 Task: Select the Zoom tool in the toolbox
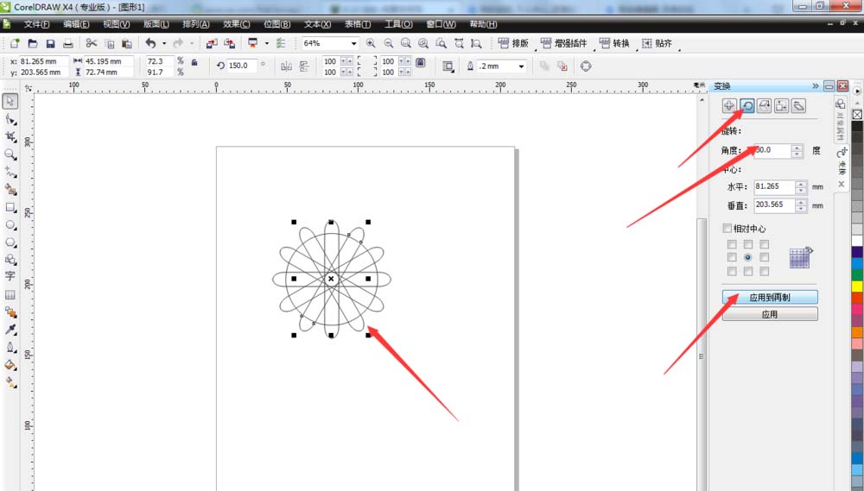pyautogui.click(x=10, y=154)
